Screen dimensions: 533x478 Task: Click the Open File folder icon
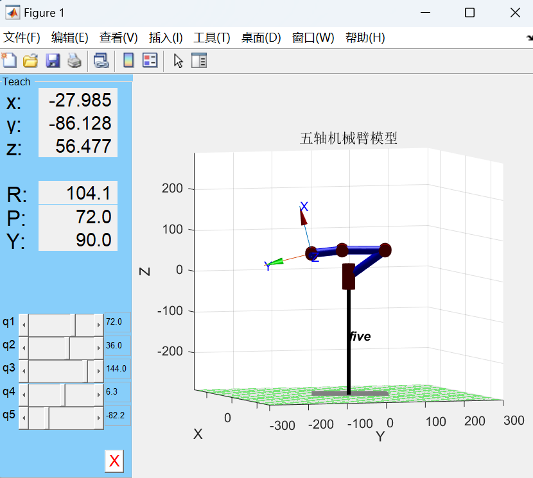(31, 61)
